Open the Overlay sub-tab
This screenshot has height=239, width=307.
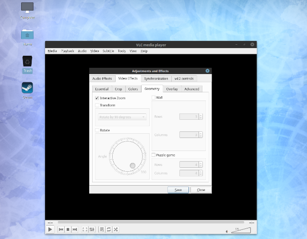(x=172, y=89)
